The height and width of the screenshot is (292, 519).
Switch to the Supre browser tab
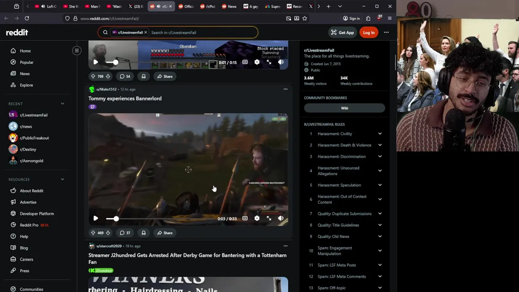coord(273,6)
